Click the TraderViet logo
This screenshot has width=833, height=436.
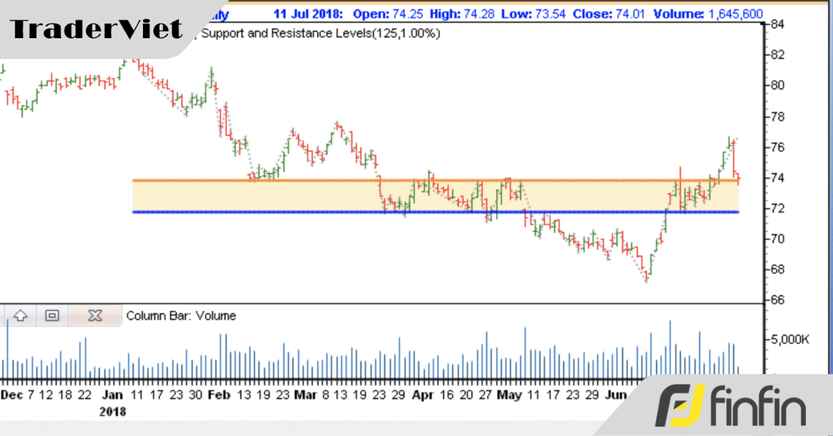(97, 29)
